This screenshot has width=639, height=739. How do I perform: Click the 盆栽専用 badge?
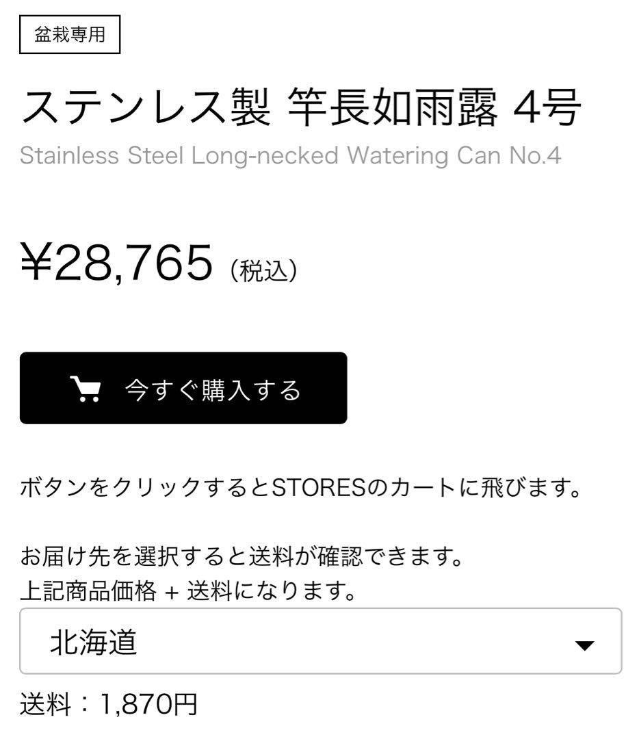point(70,36)
